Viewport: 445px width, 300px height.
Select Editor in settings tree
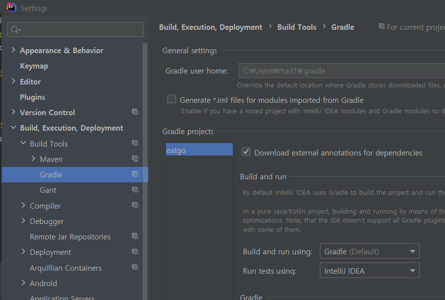30,82
